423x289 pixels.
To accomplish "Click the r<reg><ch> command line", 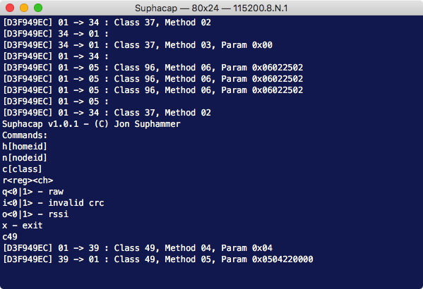I will 28,180.
